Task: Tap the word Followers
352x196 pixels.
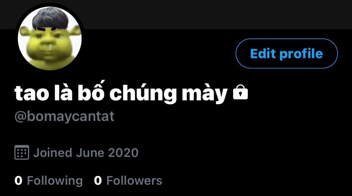Action: click(x=134, y=181)
